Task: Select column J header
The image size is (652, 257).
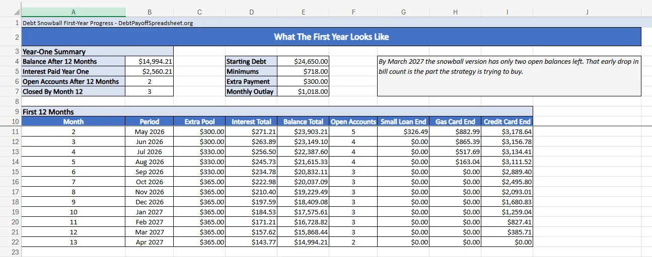Action: click(x=587, y=12)
